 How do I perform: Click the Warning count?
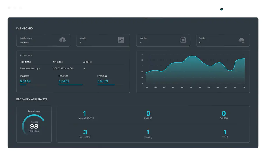(148, 132)
